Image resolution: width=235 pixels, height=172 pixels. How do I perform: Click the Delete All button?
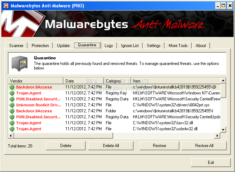111,146
